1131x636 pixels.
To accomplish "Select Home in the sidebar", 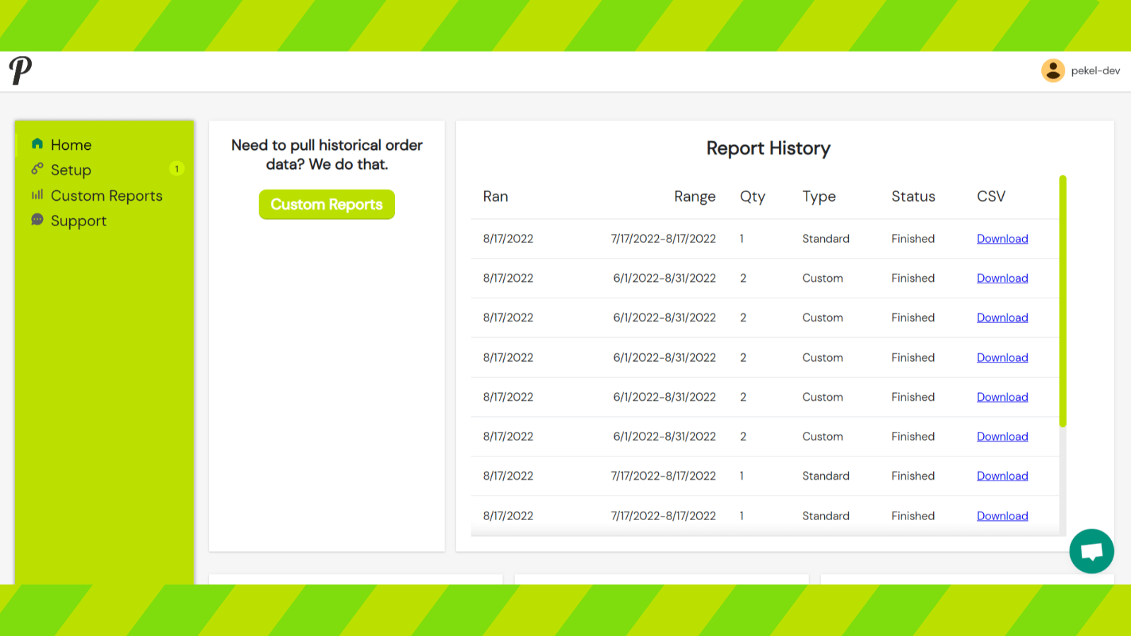I will tap(71, 145).
